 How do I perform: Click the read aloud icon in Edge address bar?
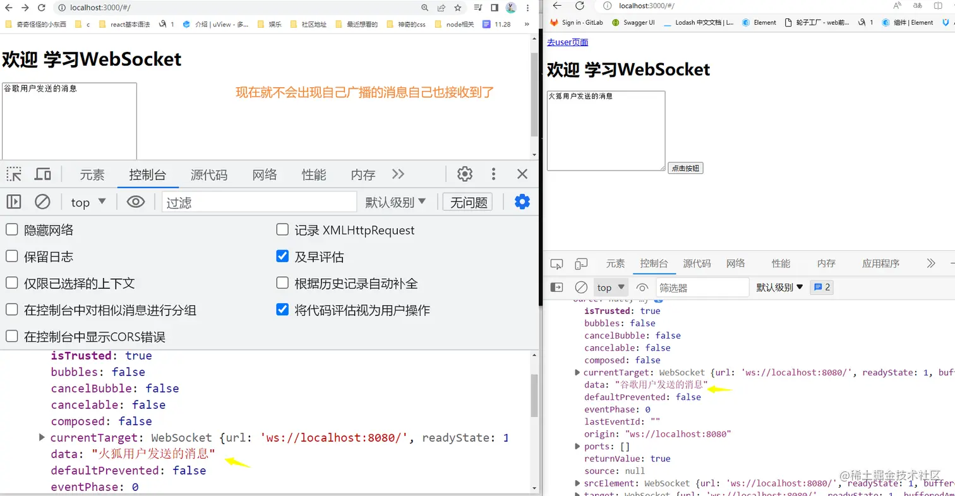898,6
